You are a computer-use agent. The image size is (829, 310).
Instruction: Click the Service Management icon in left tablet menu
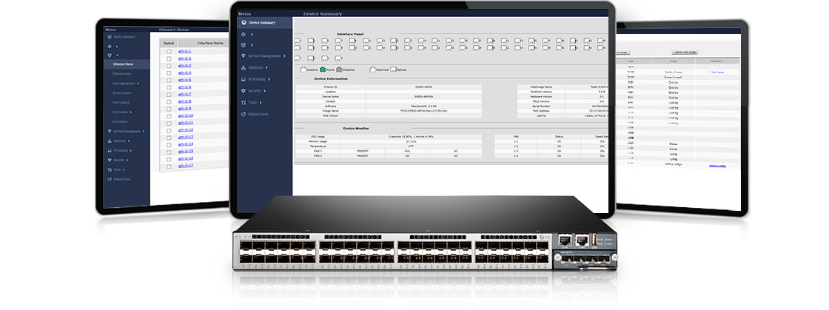coord(110,131)
